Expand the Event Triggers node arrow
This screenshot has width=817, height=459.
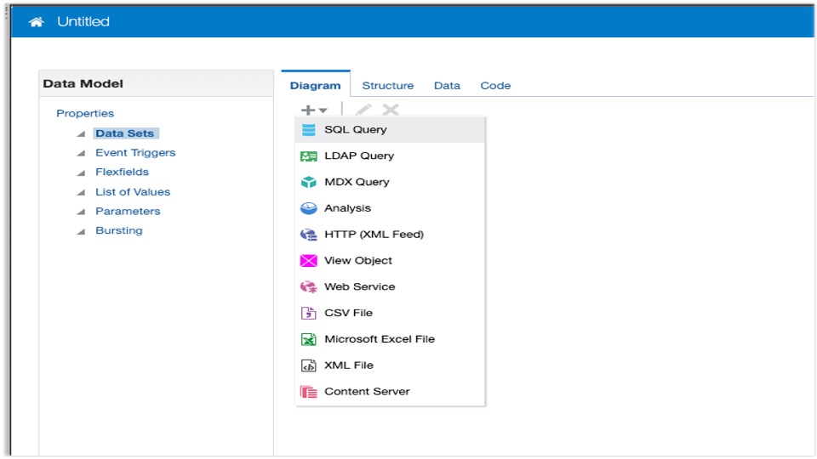(81, 153)
